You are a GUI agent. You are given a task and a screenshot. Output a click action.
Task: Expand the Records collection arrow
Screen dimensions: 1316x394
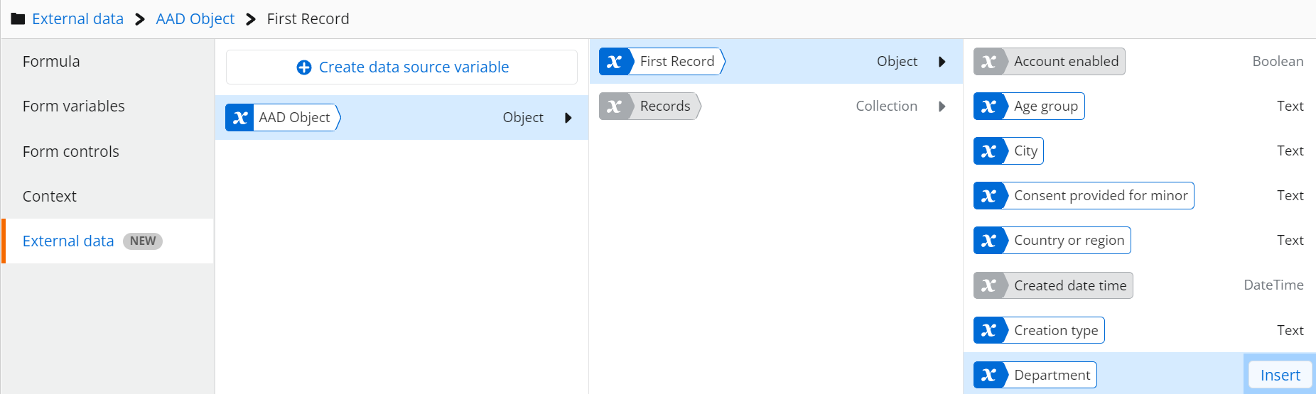[942, 106]
